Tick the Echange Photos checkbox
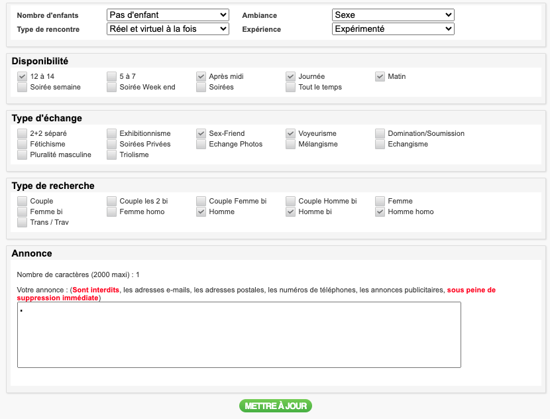 pos(201,145)
